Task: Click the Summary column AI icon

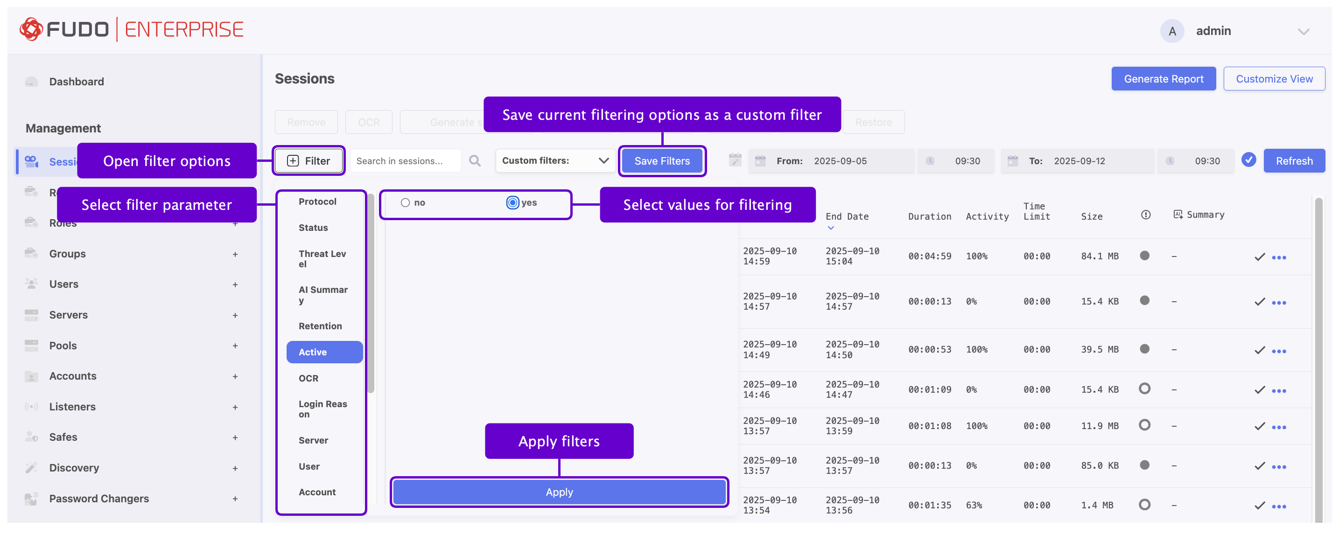Action: pos(1178,215)
